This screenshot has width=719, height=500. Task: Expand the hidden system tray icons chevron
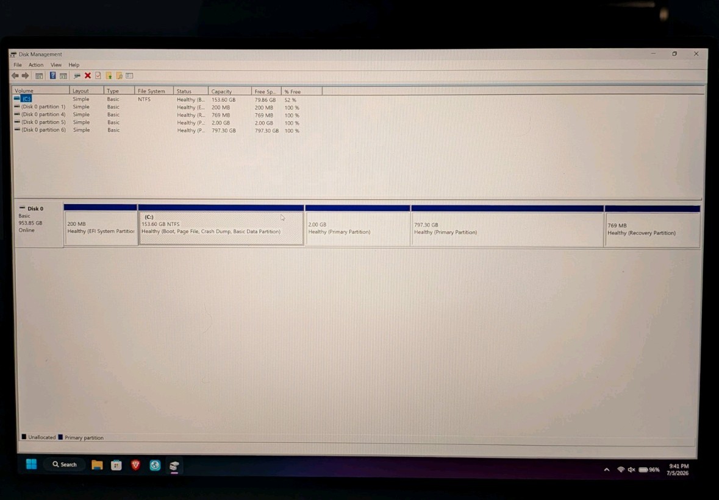(x=607, y=470)
